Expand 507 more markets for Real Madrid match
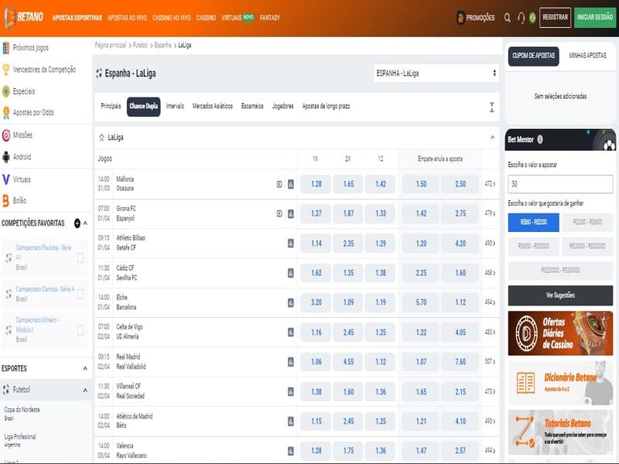Image resolution: width=619 pixels, height=464 pixels. 490,362
